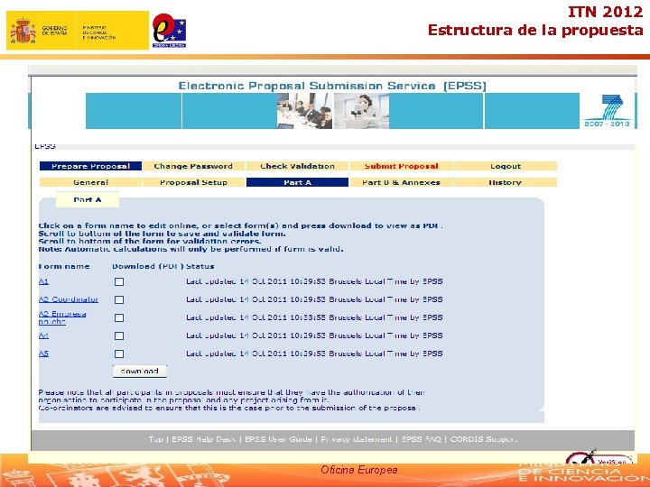Click the EPSS title heading

[x=332, y=86]
